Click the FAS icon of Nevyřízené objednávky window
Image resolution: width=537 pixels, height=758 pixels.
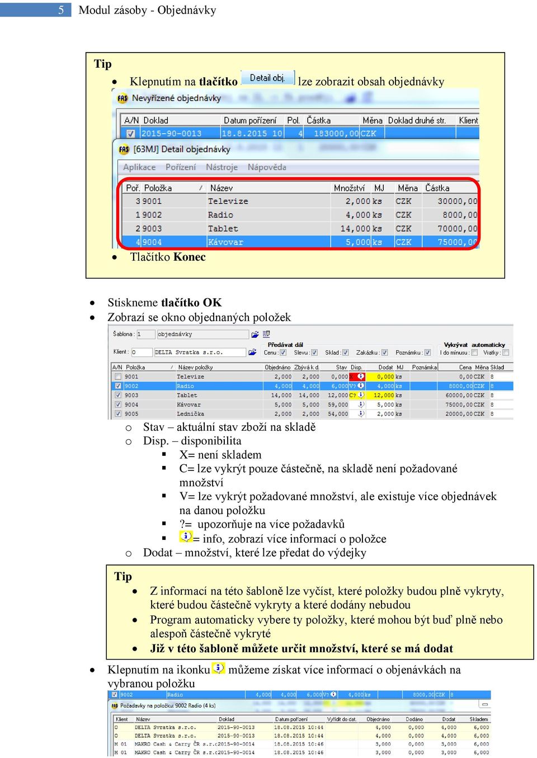pyautogui.click(x=123, y=98)
